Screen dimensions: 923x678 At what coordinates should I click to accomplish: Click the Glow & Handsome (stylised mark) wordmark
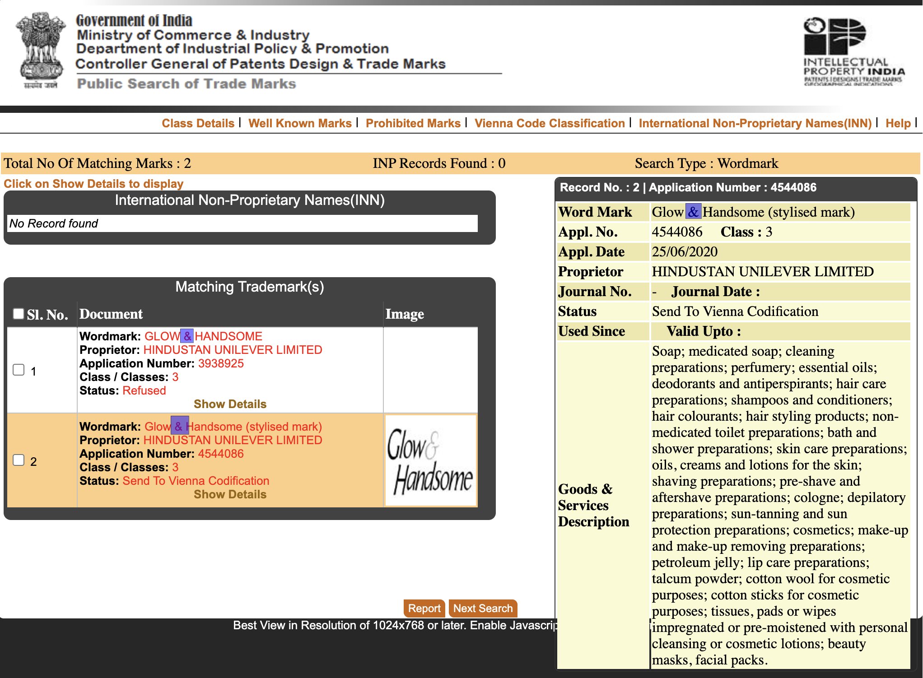coord(233,427)
